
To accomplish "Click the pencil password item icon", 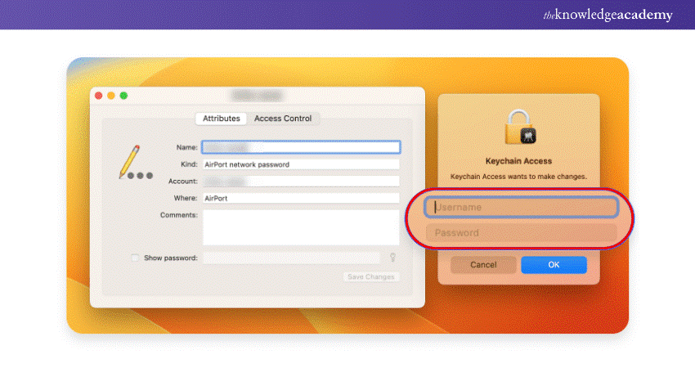I will click(133, 163).
